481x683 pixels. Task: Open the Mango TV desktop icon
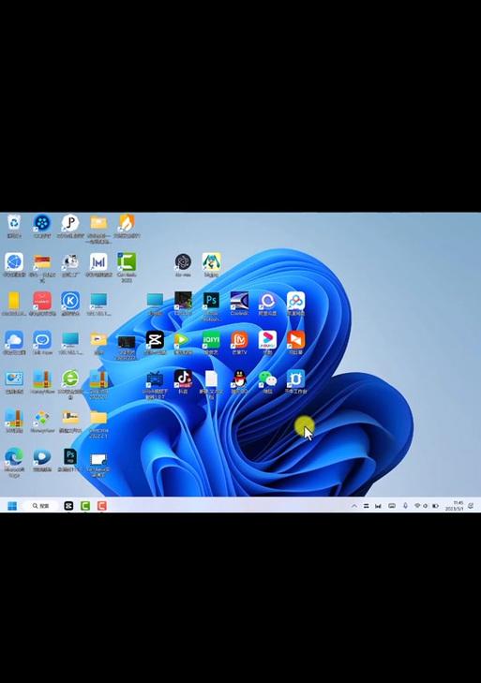(239, 340)
